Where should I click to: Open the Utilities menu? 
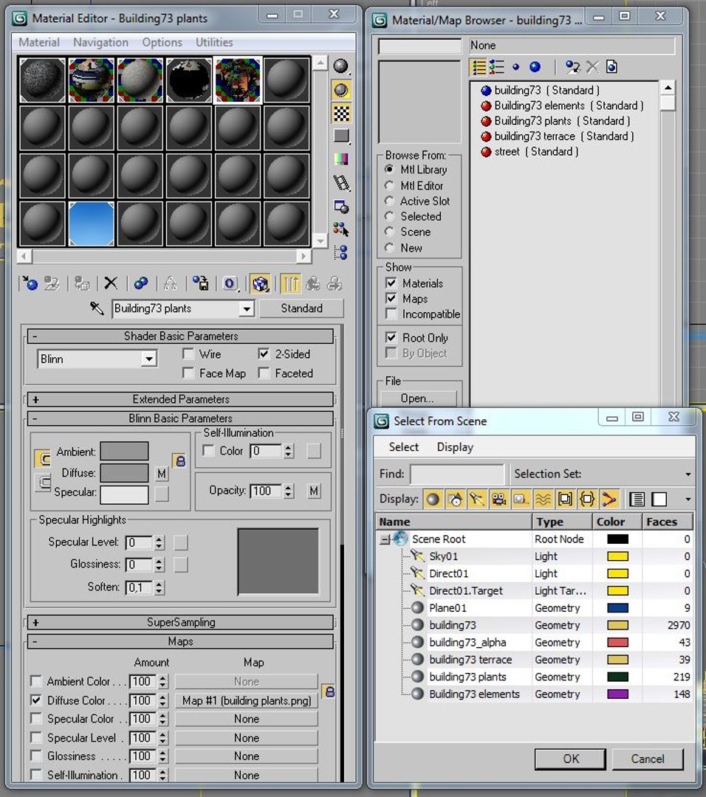click(x=214, y=42)
